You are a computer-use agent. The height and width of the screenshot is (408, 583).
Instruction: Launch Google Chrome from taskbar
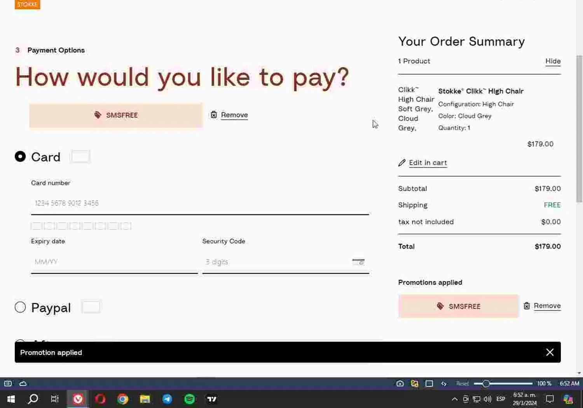click(123, 399)
